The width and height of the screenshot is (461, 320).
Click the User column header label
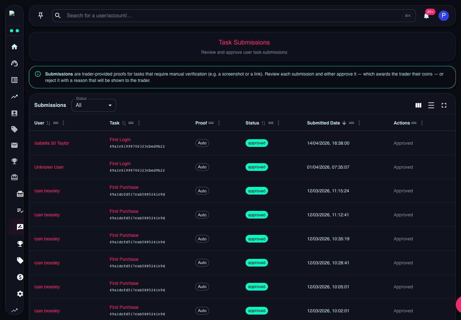pyautogui.click(x=39, y=123)
